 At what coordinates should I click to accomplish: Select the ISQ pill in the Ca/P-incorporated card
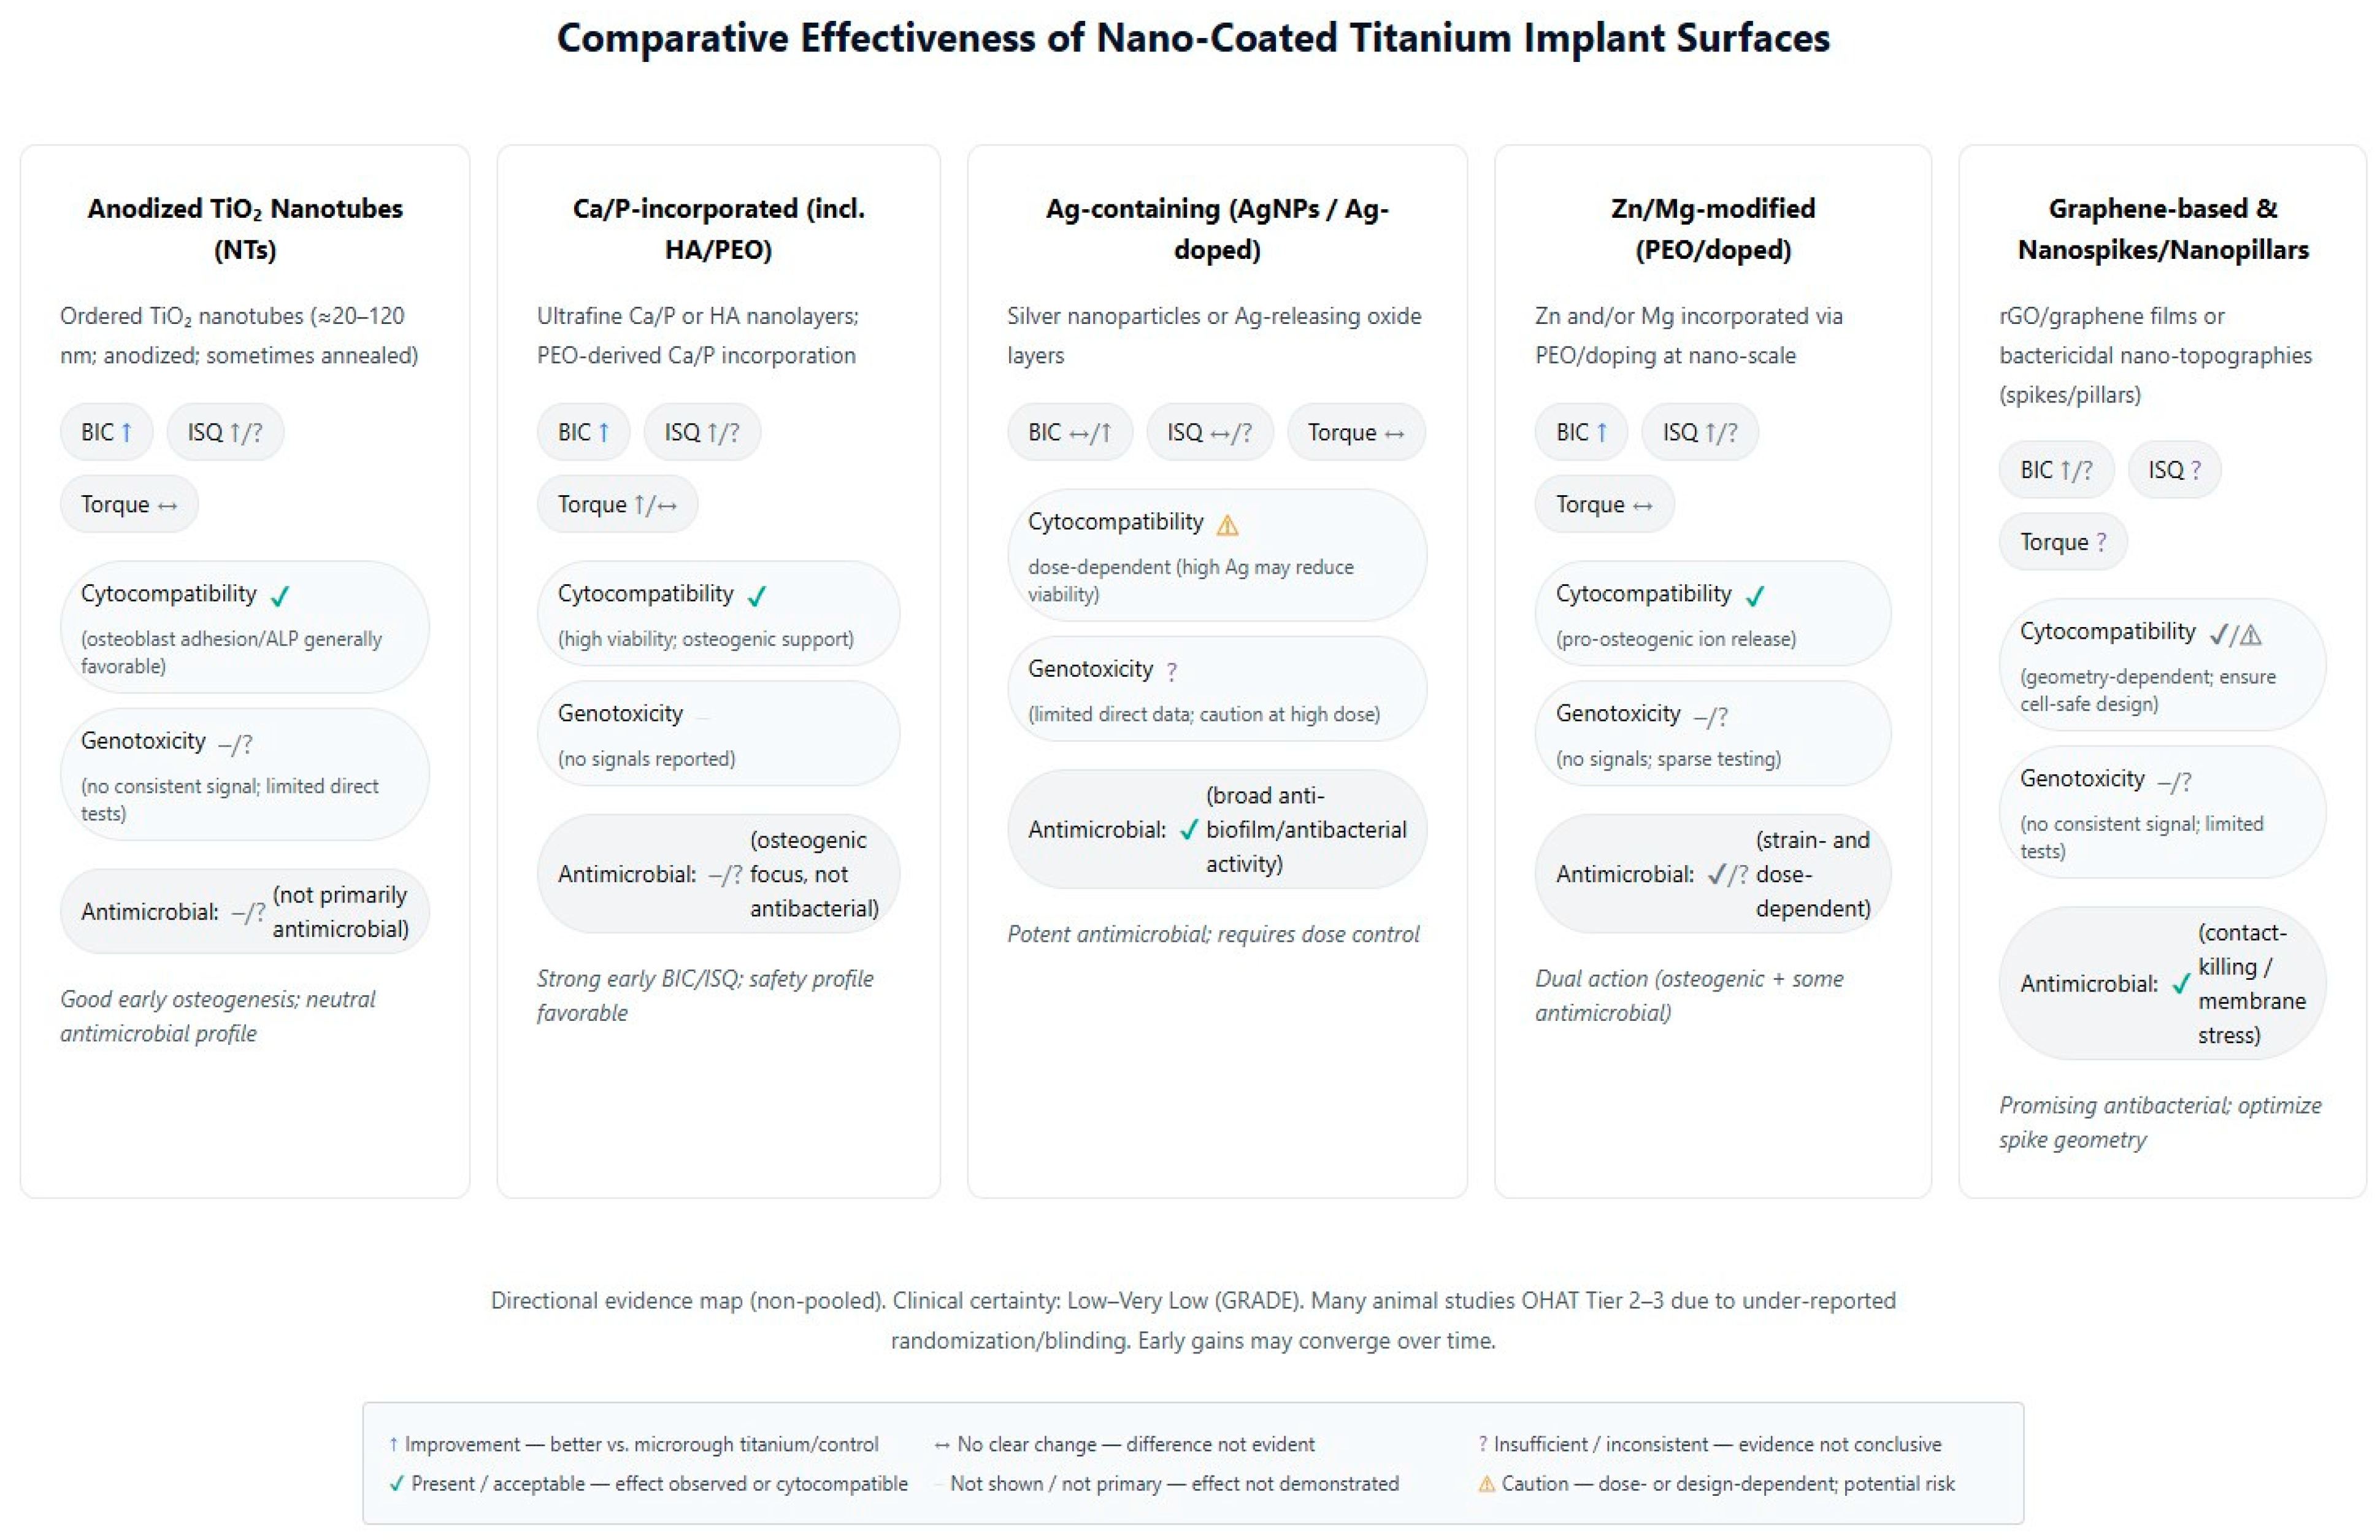click(701, 432)
